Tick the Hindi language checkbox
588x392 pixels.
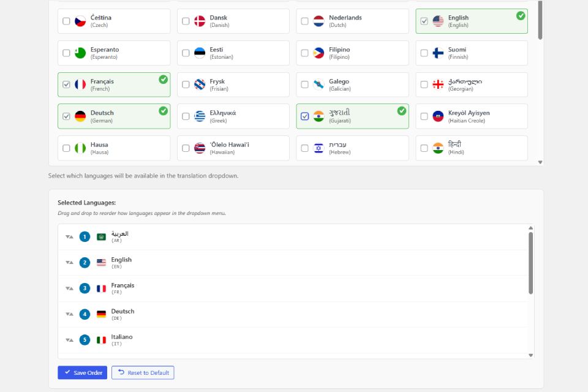[x=424, y=148]
